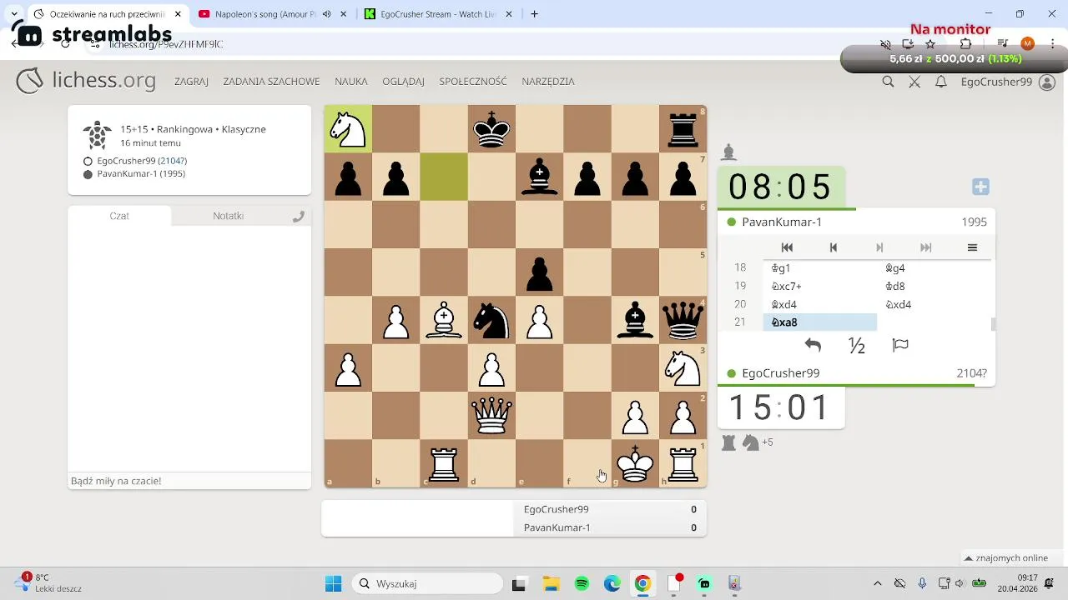Open Spotify from taskbar
Image resolution: width=1068 pixels, height=600 pixels.
pos(582,583)
